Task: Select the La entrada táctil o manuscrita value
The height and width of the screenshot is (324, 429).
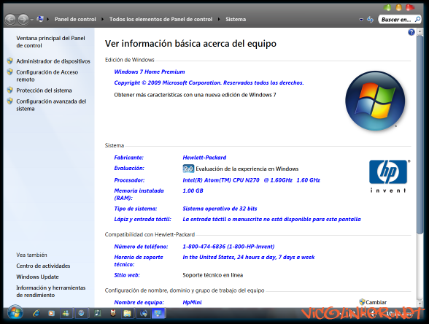Action: (271, 219)
